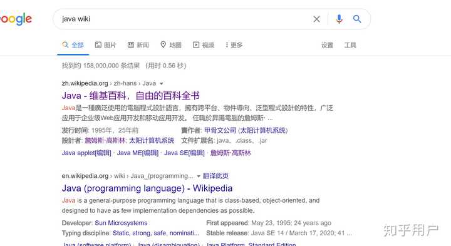
Task: Switch to the 新闻 news tab
Action: pos(138,45)
